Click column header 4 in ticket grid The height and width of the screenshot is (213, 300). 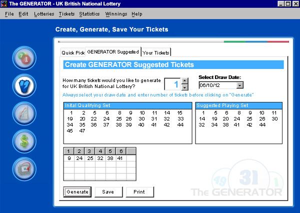[100, 151]
